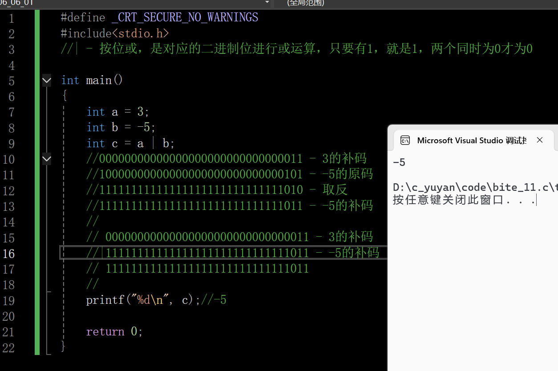Click the empty comment on line 18
The height and width of the screenshot is (371, 558).
click(x=93, y=284)
